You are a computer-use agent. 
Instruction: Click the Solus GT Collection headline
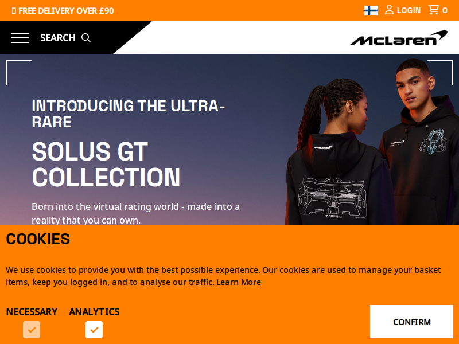(106, 164)
